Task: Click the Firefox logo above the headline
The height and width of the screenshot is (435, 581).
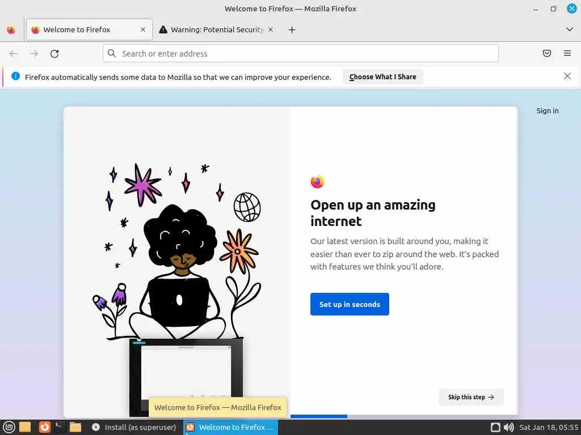Action: point(317,181)
